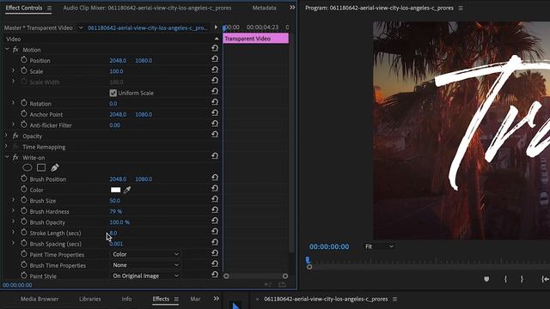Switch to Audio Clip Mixer tab
Screen dimensions: 550x309
(x=147, y=8)
